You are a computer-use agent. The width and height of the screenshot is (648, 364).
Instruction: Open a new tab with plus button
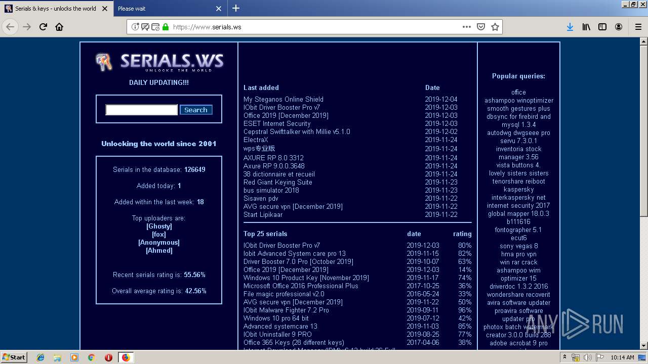(x=236, y=8)
